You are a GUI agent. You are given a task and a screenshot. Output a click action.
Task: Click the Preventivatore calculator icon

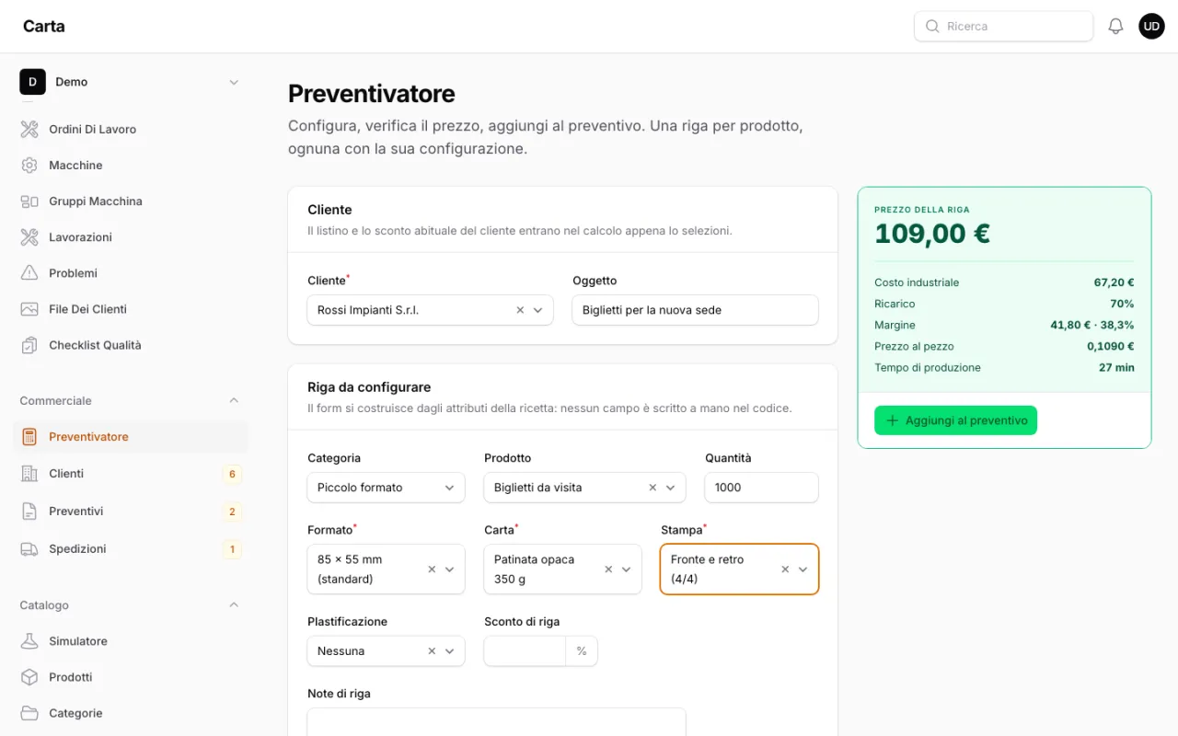point(29,437)
